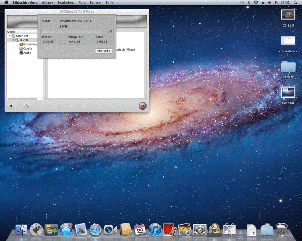
Task: Open the Ablage menu
Action: point(48,2)
